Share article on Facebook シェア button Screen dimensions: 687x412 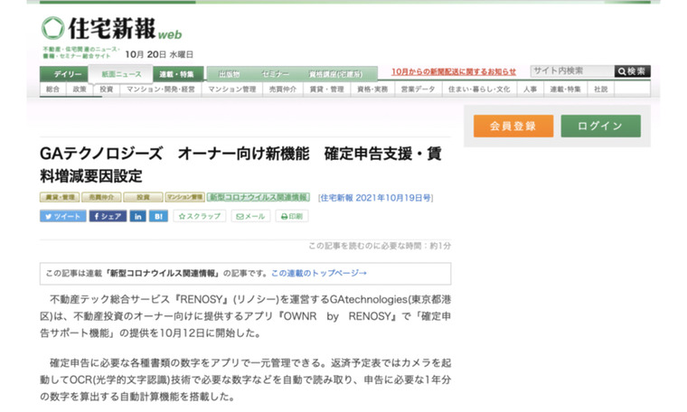pyautogui.click(x=107, y=217)
